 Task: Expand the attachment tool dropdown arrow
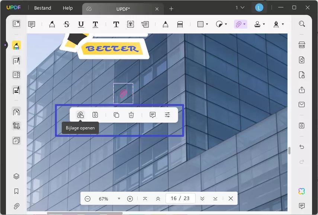[x=244, y=24]
